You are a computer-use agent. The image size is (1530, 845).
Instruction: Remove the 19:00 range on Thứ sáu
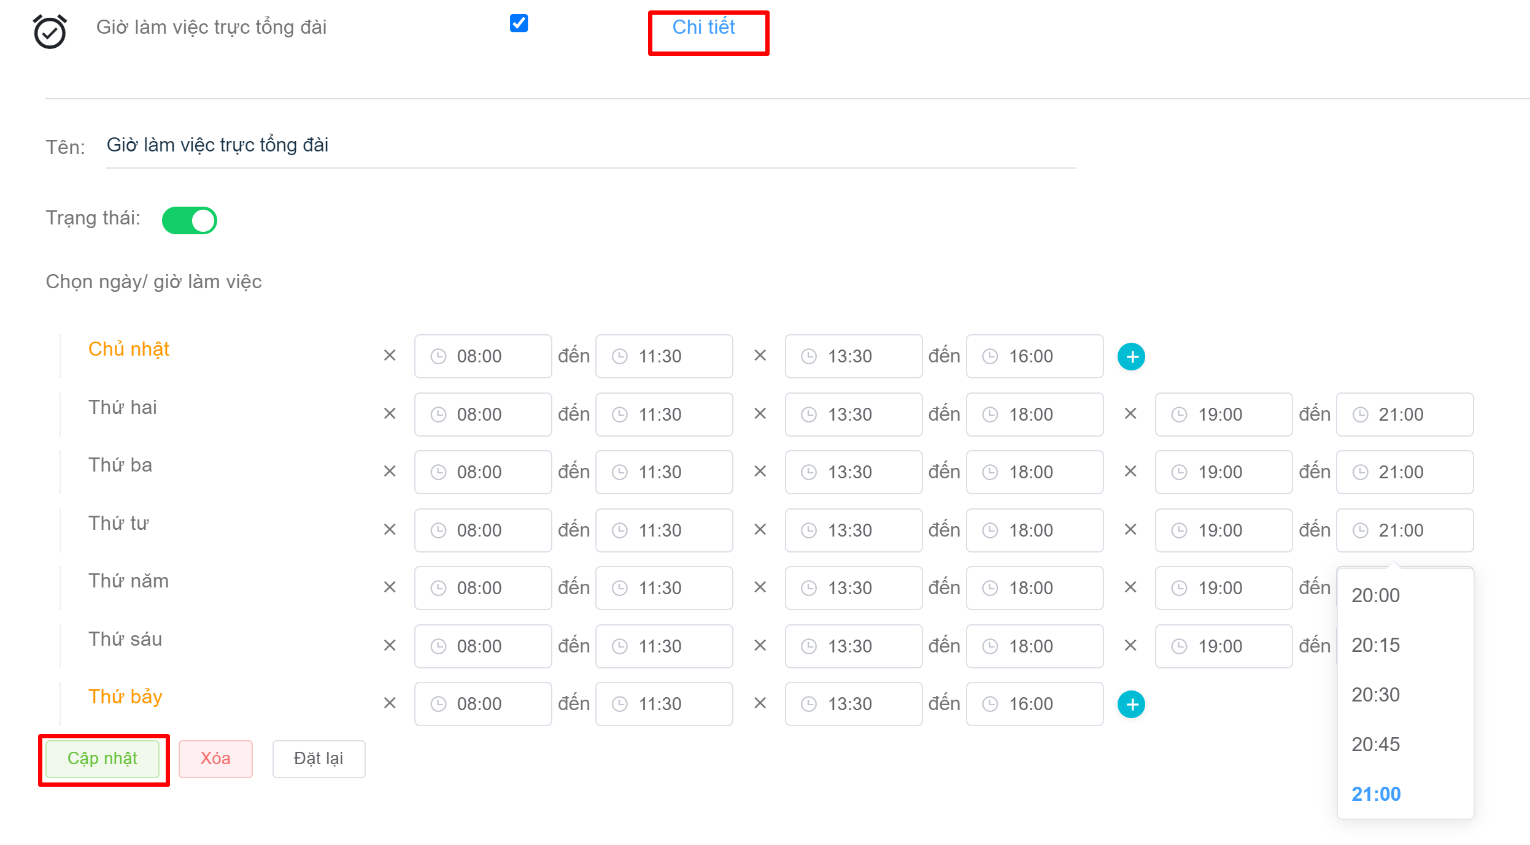(1130, 645)
